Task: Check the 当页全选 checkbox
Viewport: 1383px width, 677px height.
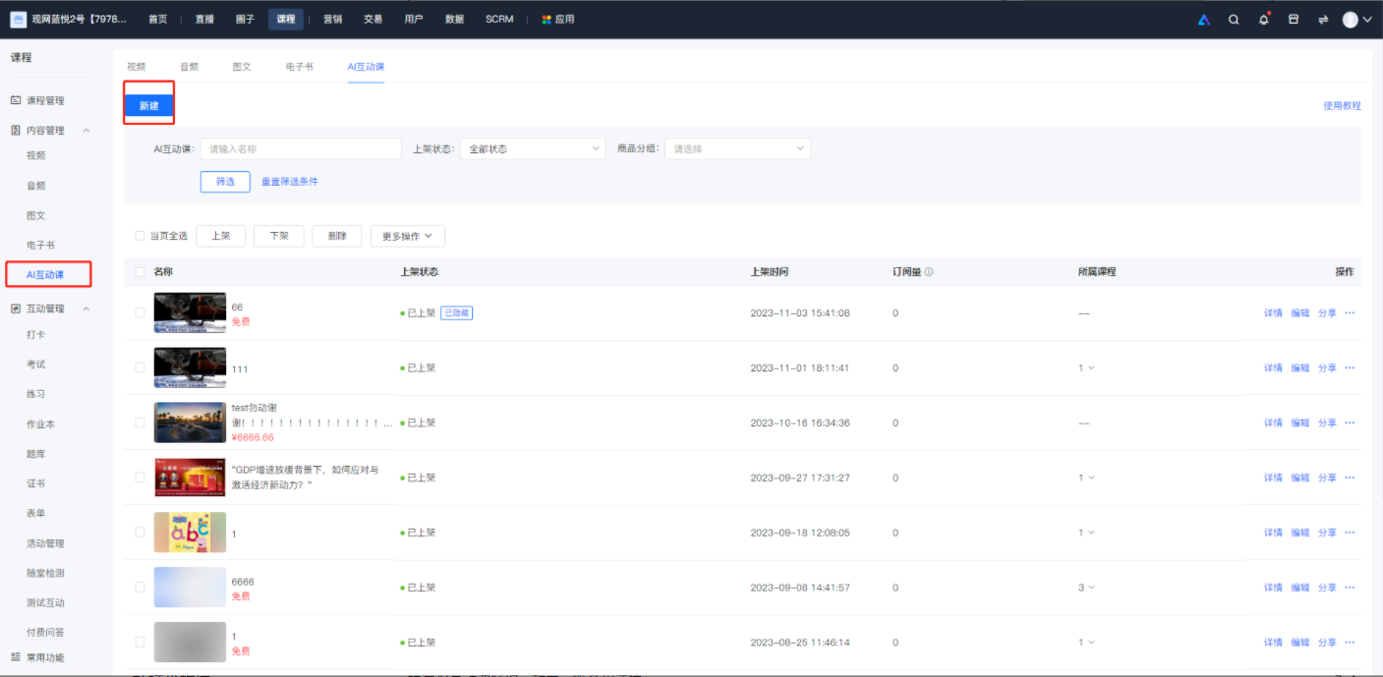Action: [140, 236]
